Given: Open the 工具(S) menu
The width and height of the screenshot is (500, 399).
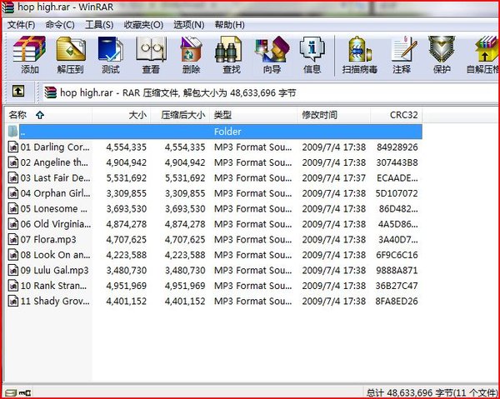Looking at the screenshot, I should click(99, 24).
